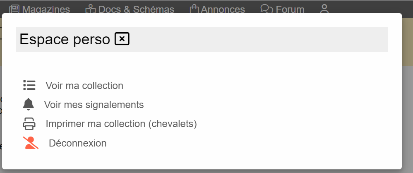
Task: Click the reader icon beside Docs & Schémas
Action: (x=91, y=9)
